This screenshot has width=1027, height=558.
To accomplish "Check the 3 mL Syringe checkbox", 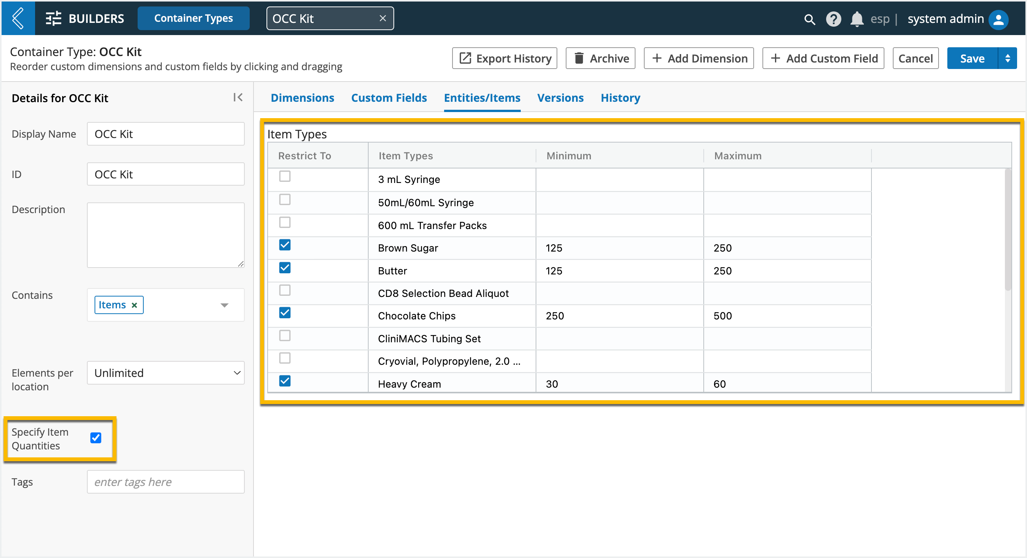I will [x=285, y=176].
